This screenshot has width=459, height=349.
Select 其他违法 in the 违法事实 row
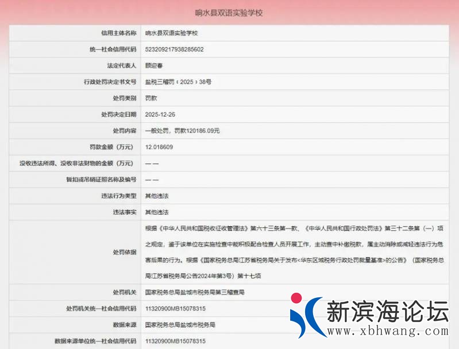156,212
